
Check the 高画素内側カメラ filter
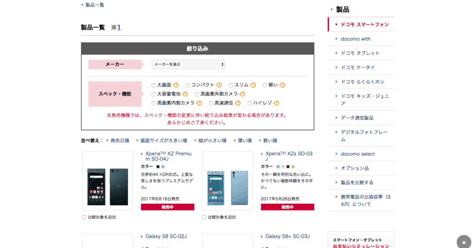154,103
